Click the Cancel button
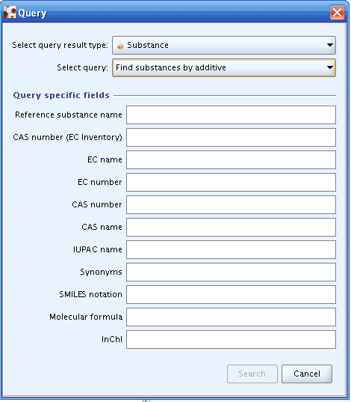This screenshot has width=351, height=402. tap(307, 374)
